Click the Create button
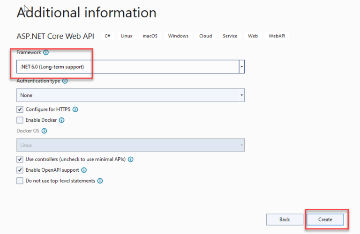This screenshot has height=234, width=360. click(x=325, y=219)
